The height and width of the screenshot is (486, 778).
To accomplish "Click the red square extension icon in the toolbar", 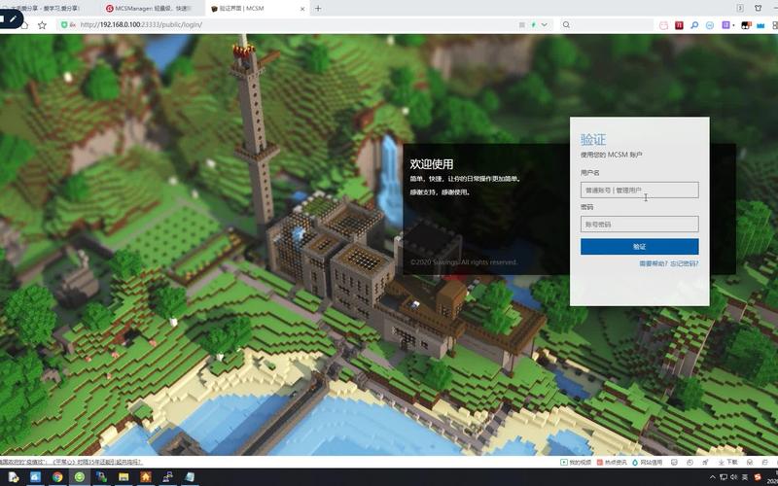I will click(679, 25).
